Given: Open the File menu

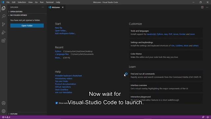Looking at the screenshot, I should pos(8,2).
